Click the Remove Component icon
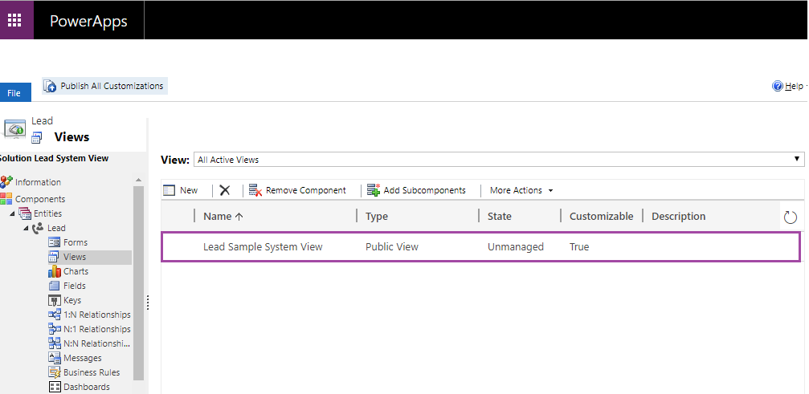The image size is (809, 394). pyautogui.click(x=255, y=190)
